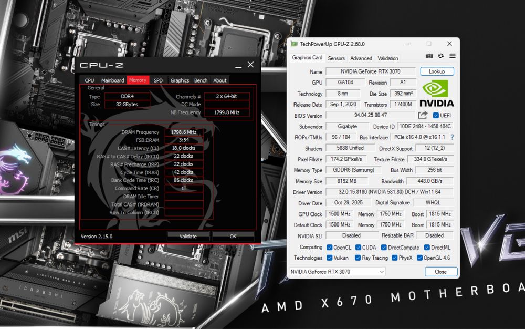Click the Driver Date value Oct 29, 2025

(x=349, y=203)
